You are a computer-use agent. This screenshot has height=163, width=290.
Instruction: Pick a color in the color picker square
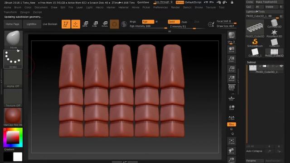tap(13, 137)
